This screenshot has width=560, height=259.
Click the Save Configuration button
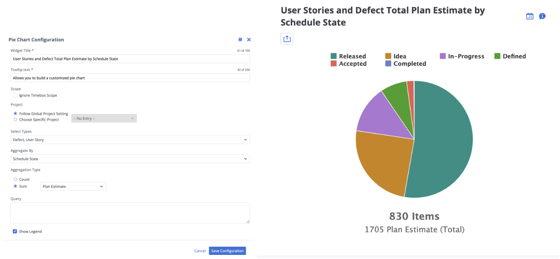[x=227, y=251]
